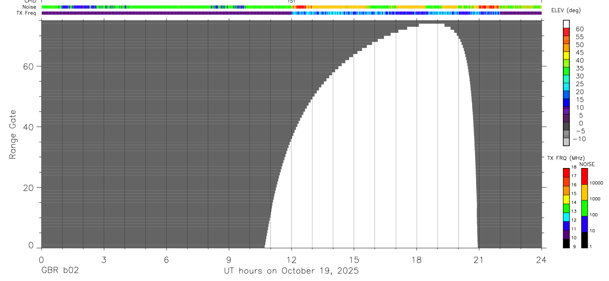Click y-axis tick label '60'

click(30, 66)
